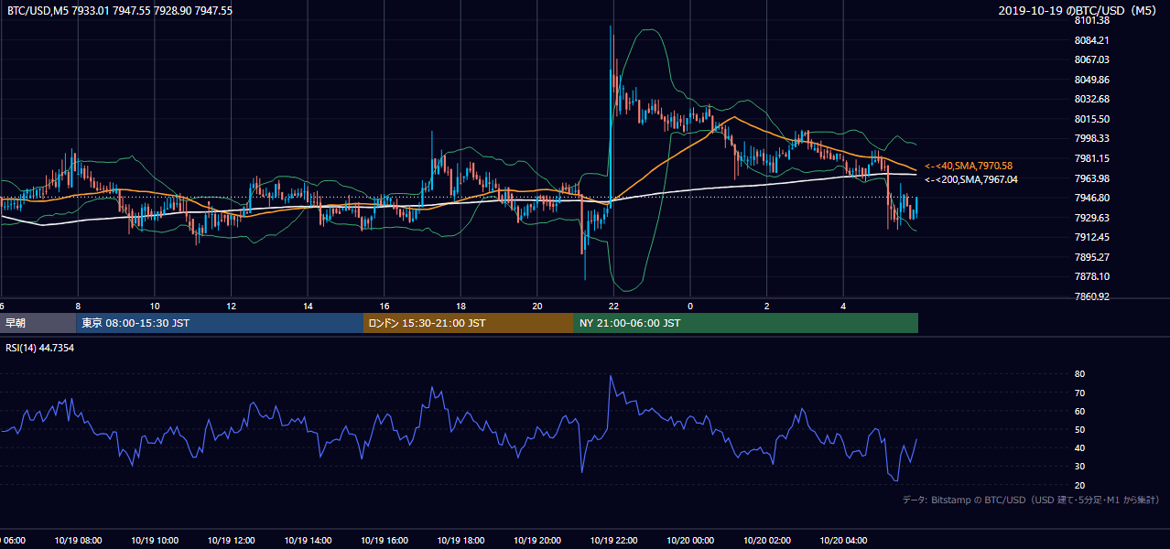Click the hour 0 tick under price chart
1170x549 pixels.
tap(690, 307)
